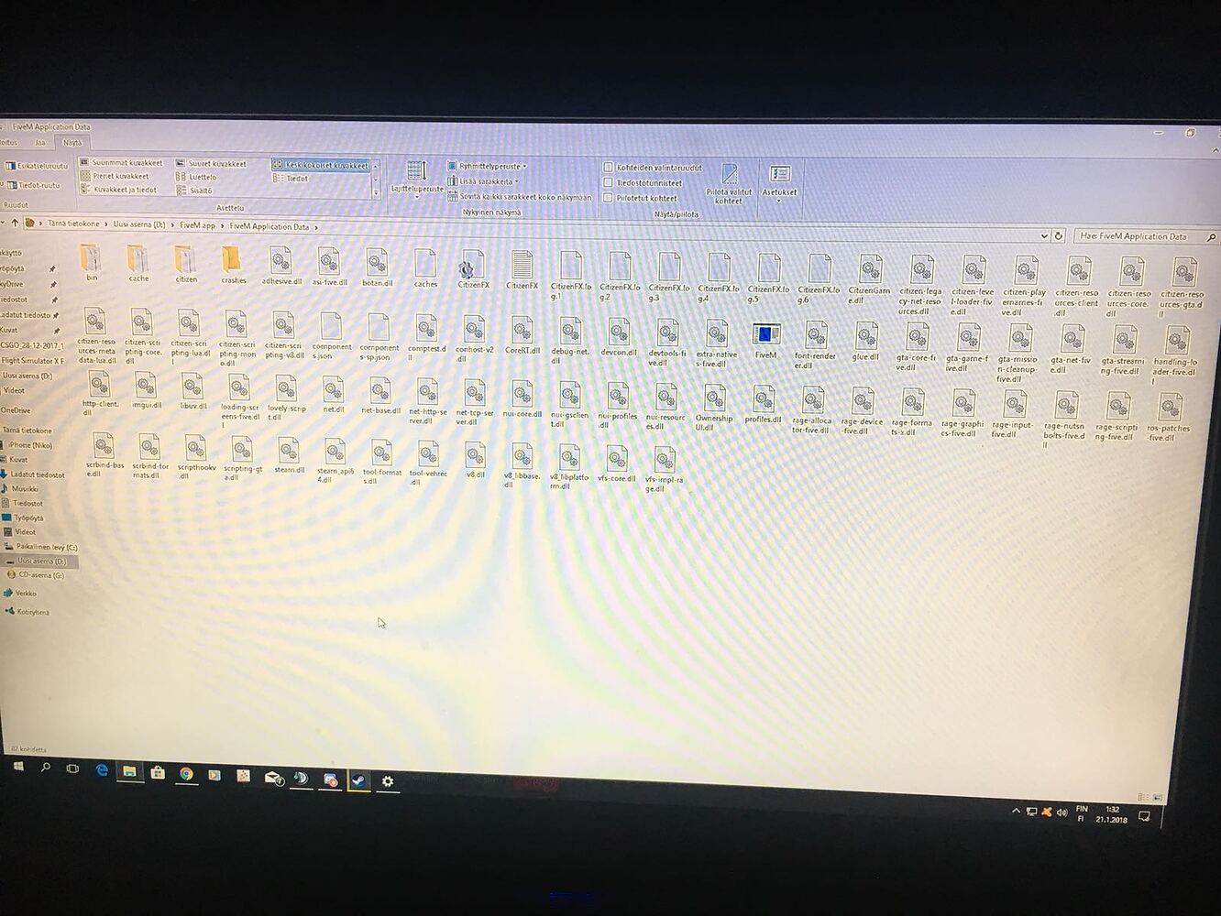Select the CitizenFX settings file with gear
Screen dimensions: 1221x916
473,268
